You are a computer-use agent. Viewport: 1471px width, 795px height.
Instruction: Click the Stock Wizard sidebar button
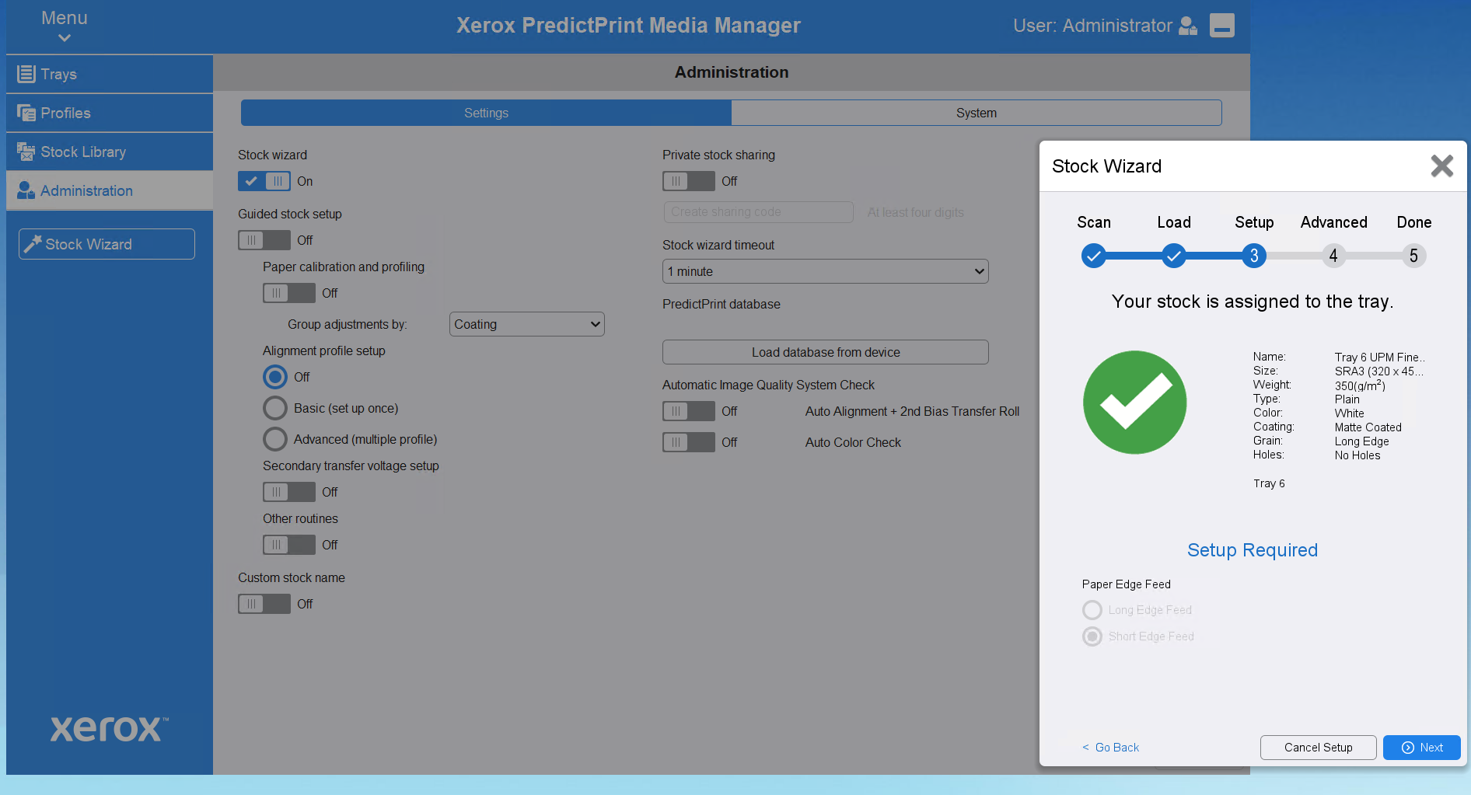[107, 244]
